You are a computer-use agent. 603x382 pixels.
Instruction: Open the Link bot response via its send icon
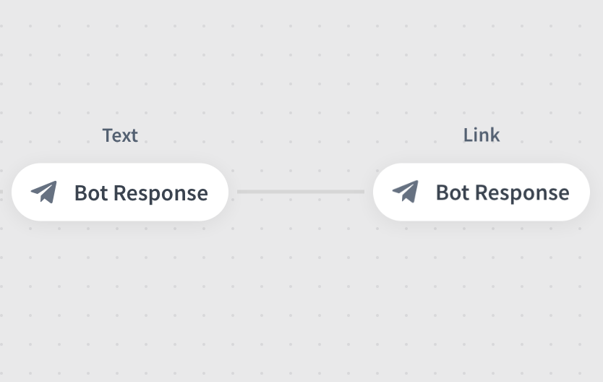[406, 192]
